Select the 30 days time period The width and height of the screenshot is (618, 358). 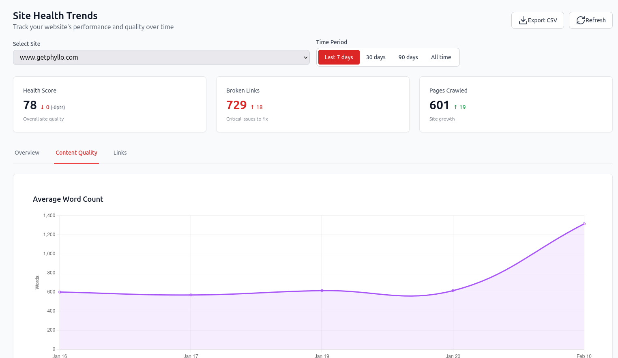point(376,57)
